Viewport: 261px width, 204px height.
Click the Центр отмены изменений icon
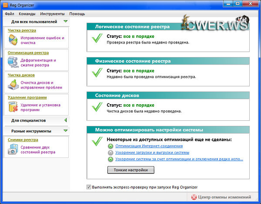click(194, 197)
